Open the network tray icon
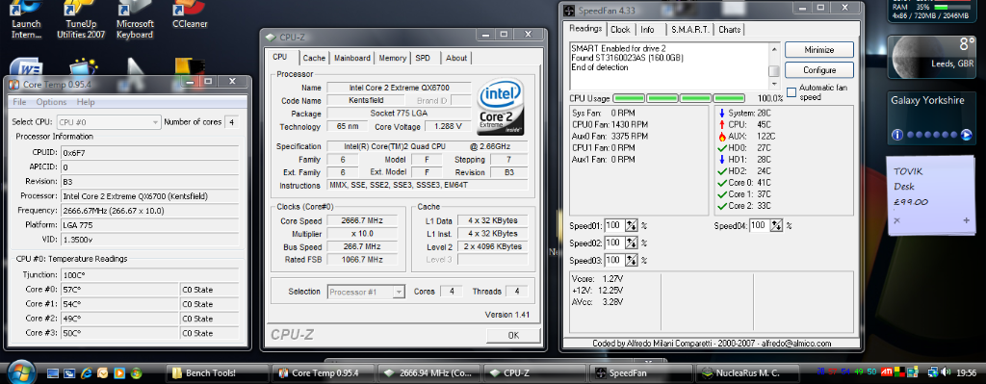This screenshot has width=986, height=384. (933, 372)
